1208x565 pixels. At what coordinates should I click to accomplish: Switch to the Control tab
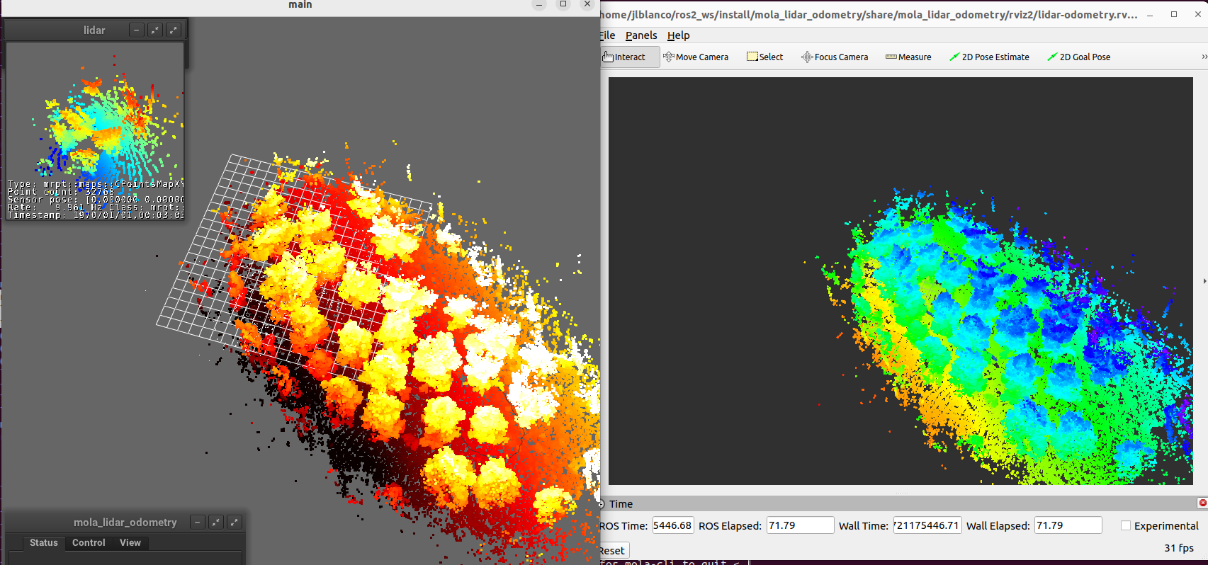[89, 543]
